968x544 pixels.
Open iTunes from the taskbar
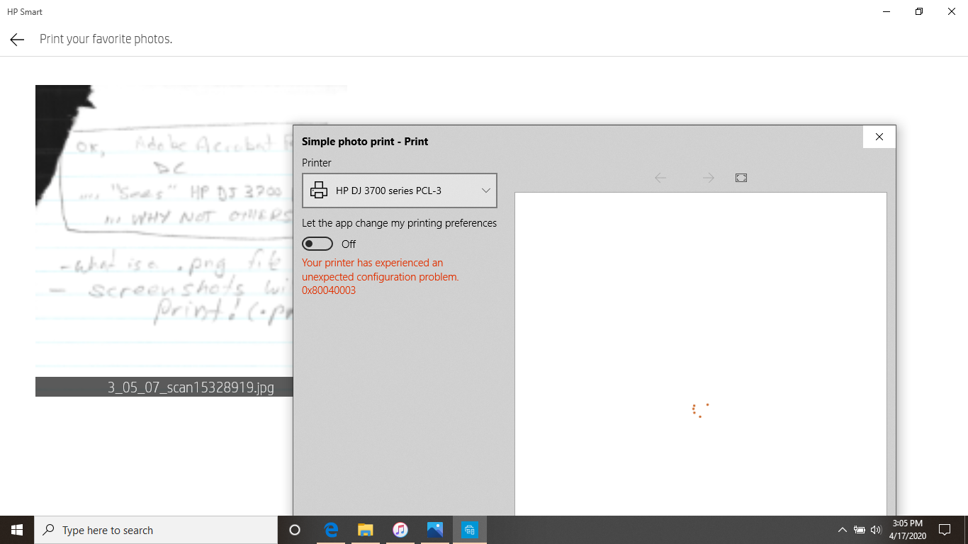(x=400, y=530)
